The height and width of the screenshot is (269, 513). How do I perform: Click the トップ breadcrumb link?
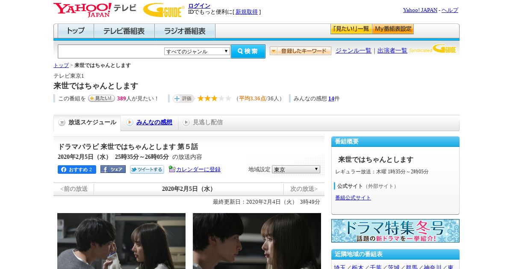click(x=61, y=65)
